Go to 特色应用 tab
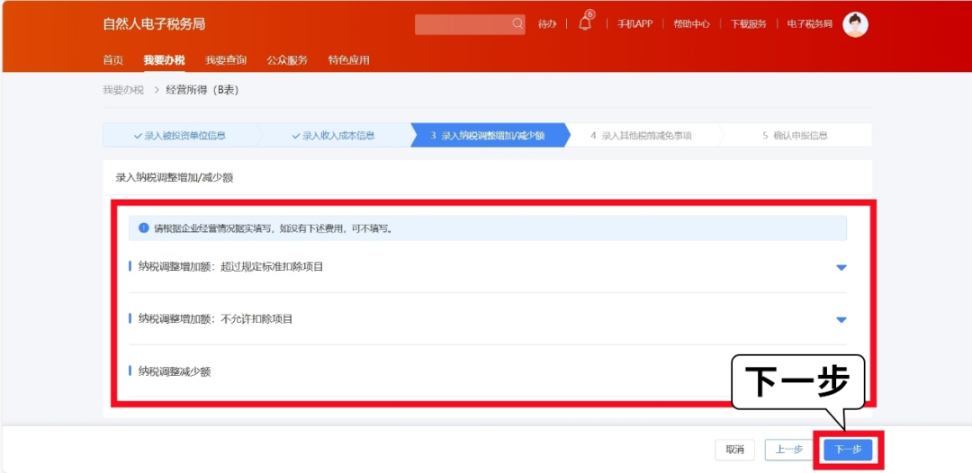 pos(348,60)
